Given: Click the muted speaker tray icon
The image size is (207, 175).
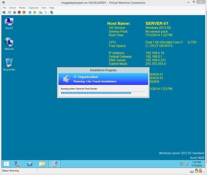Looking at the screenshot, I should coord(186,164).
